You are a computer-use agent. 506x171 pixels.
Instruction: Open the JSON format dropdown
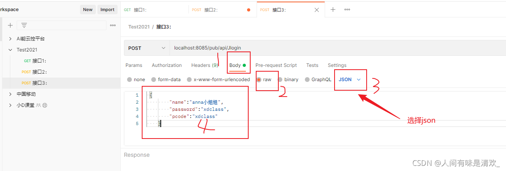click(350, 80)
